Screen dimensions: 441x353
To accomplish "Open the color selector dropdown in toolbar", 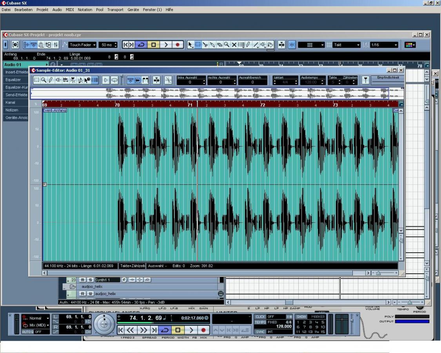I will [x=410, y=45].
